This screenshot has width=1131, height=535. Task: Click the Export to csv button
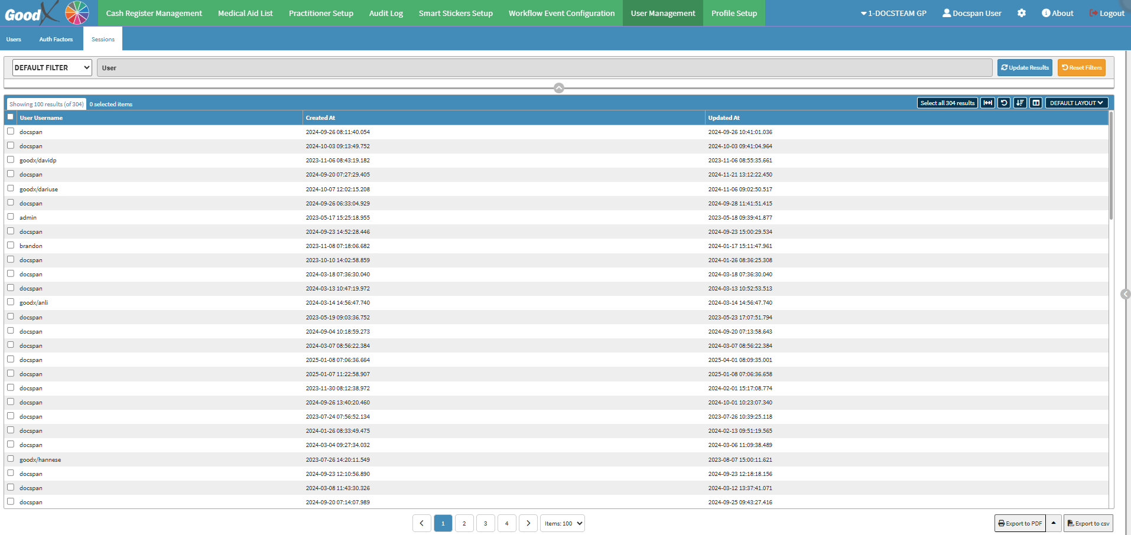tap(1088, 523)
